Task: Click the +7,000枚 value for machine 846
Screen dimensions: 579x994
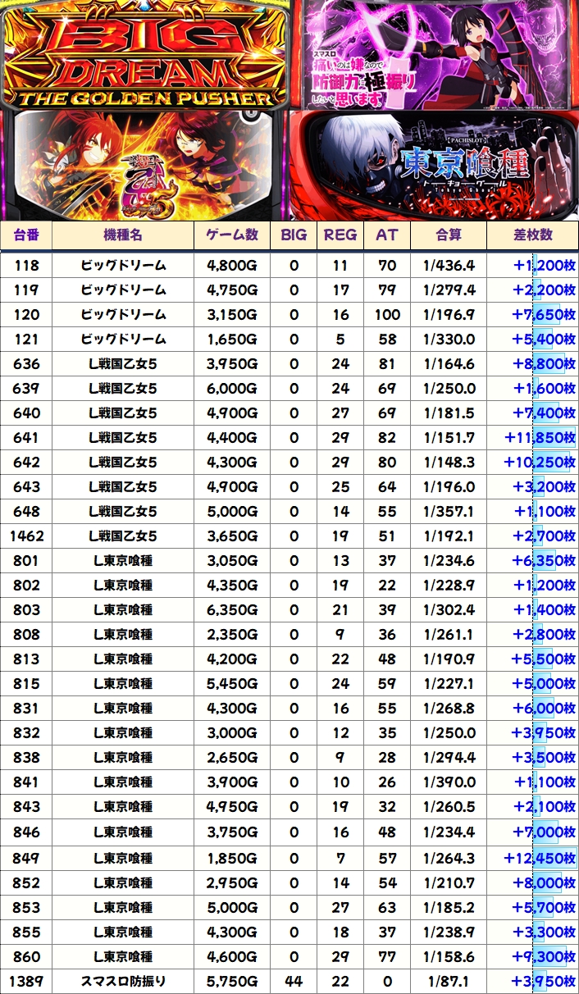Action: click(533, 832)
